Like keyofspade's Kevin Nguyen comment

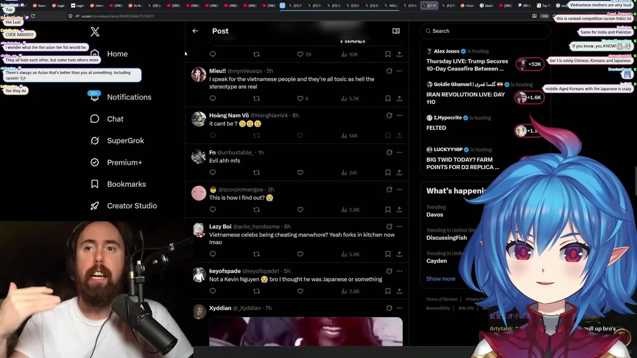click(x=300, y=291)
